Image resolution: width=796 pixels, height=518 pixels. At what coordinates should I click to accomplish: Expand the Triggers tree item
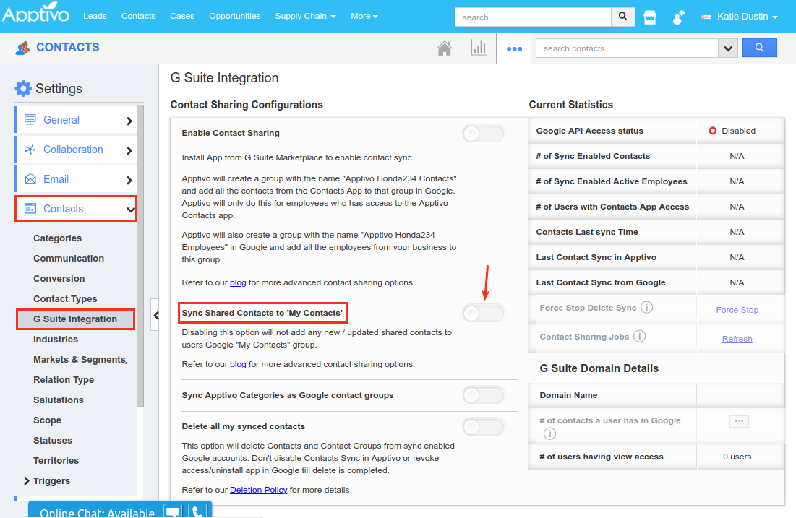27,480
